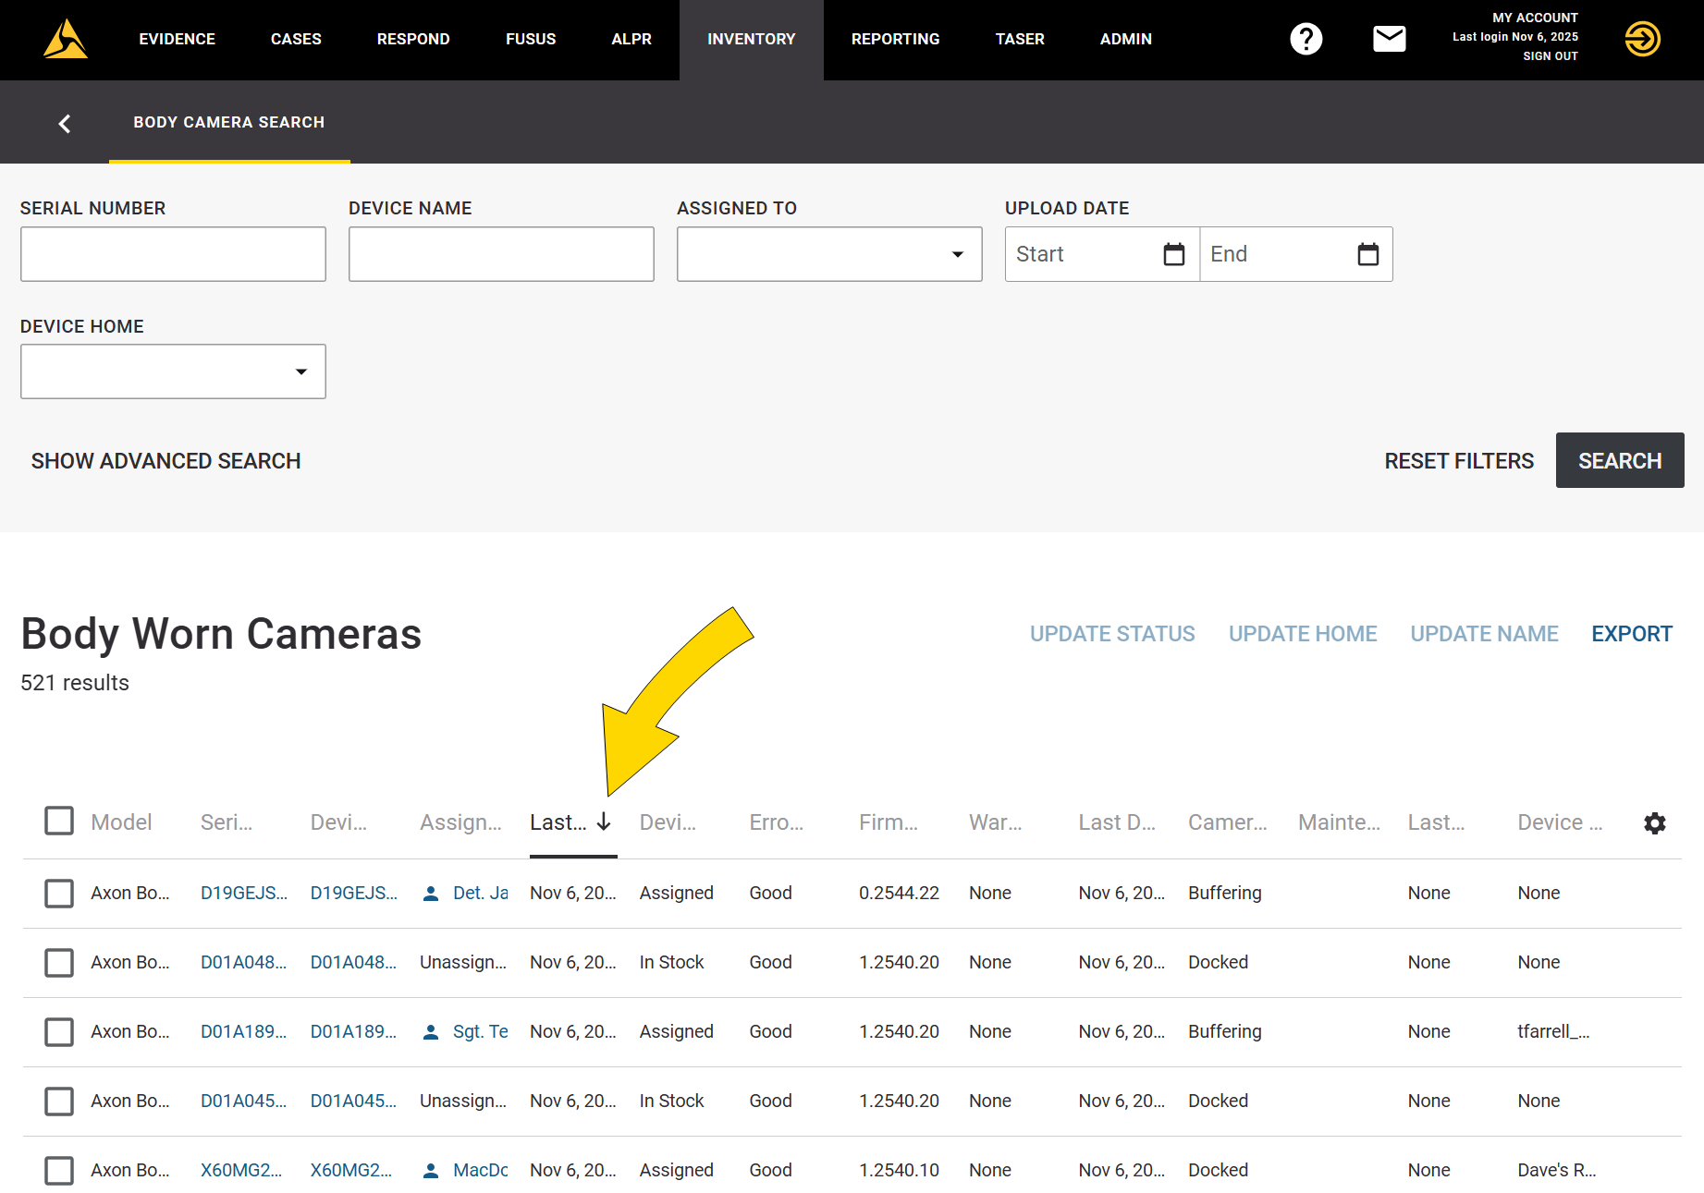This screenshot has width=1704, height=1193.
Task: Open the upload Start date calendar icon
Action: pos(1173,254)
